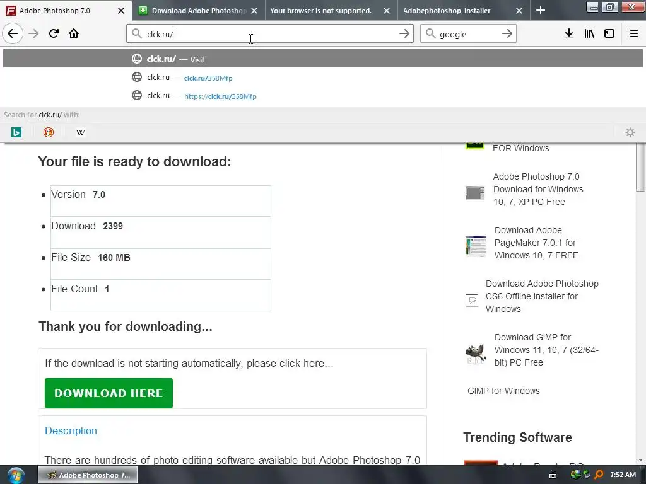The height and width of the screenshot is (484, 646).
Task: Click the Trending Software heading
Action: click(517, 437)
